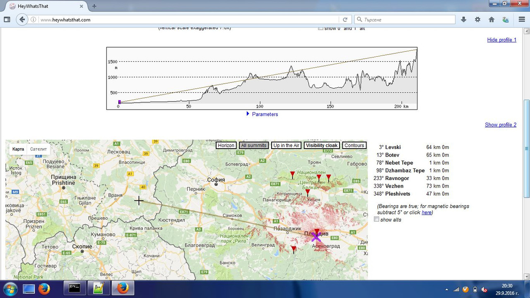Screen dimensions: 530x298
Task: Switch to the green Notepad++ taskbar app
Action: click(99, 288)
